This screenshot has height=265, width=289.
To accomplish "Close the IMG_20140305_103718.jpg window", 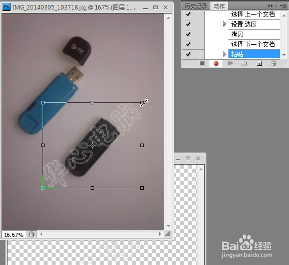I will 165,8.
